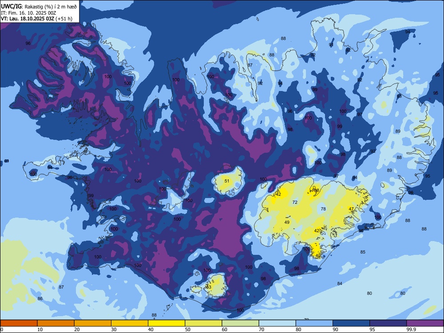The height and width of the screenshot is (333, 444).
Task: Select the pale blue 70–80 legend swatch
Action: point(277,323)
